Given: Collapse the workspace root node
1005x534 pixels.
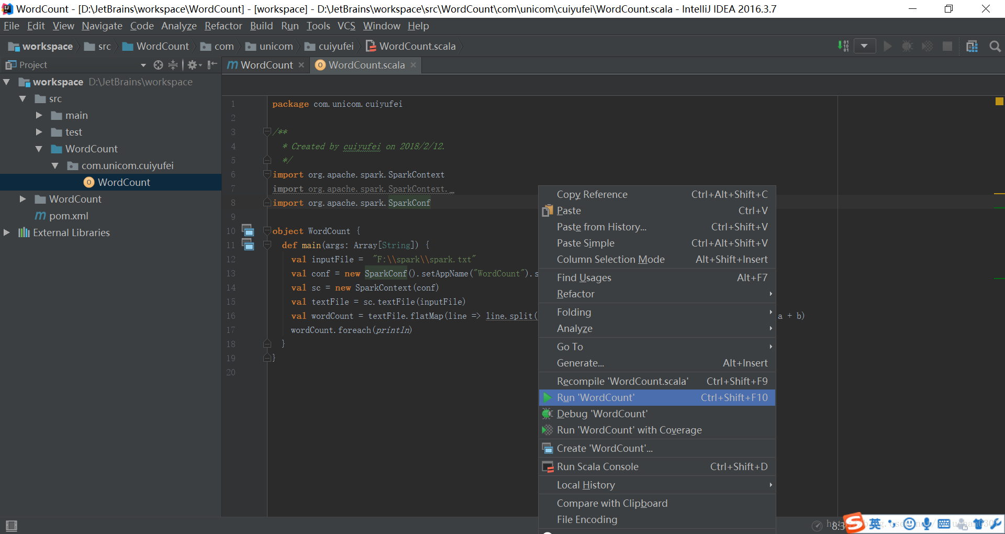Looking at the screenshot, I should [x=7, y=82].
